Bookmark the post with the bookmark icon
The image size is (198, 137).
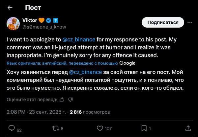(144, 128)
